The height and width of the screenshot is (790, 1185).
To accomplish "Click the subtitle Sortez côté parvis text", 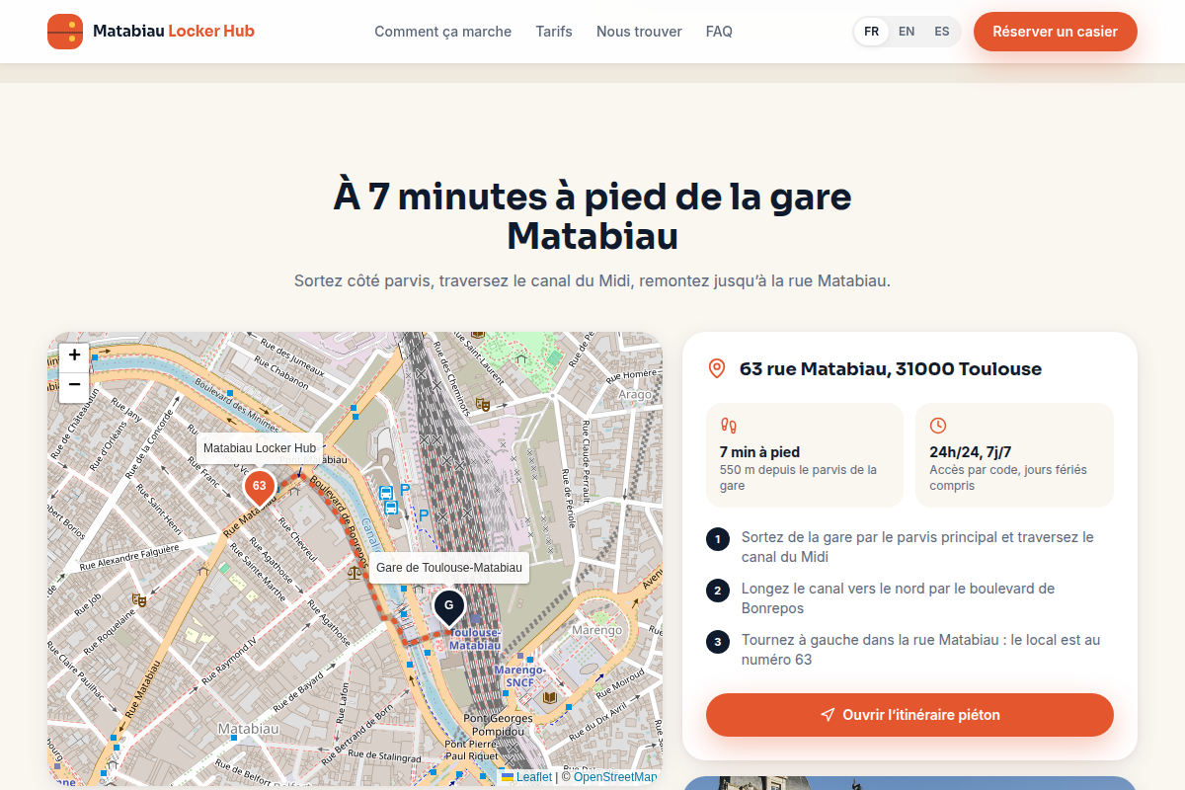I will [x=592, y=280].
